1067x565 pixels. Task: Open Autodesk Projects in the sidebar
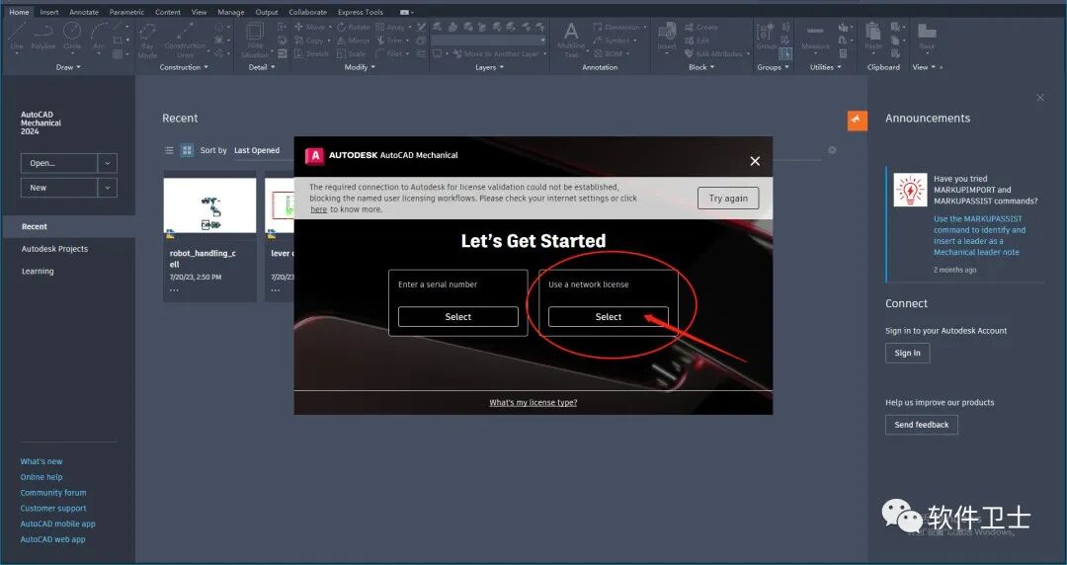(54, 249)
